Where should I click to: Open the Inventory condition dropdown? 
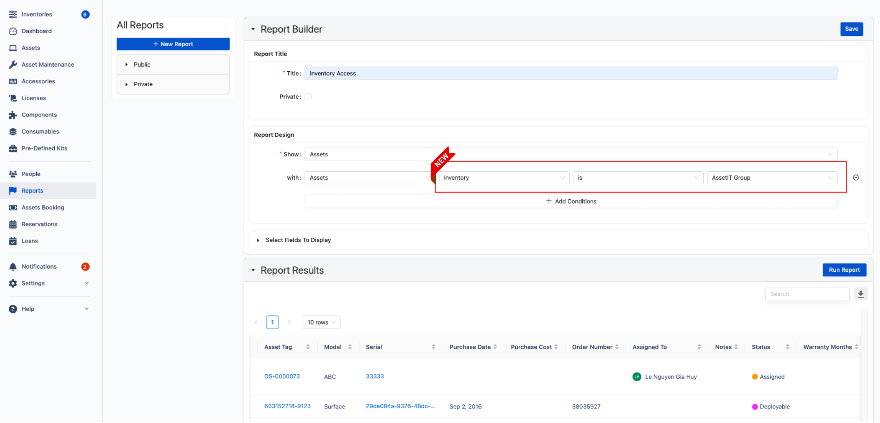click(x=504, y=178)
